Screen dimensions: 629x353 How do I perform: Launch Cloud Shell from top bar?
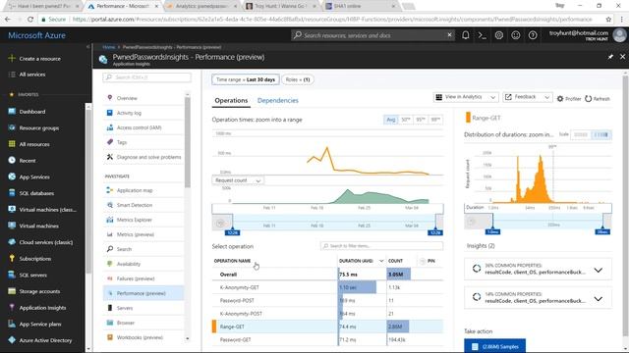coord(483,35)
